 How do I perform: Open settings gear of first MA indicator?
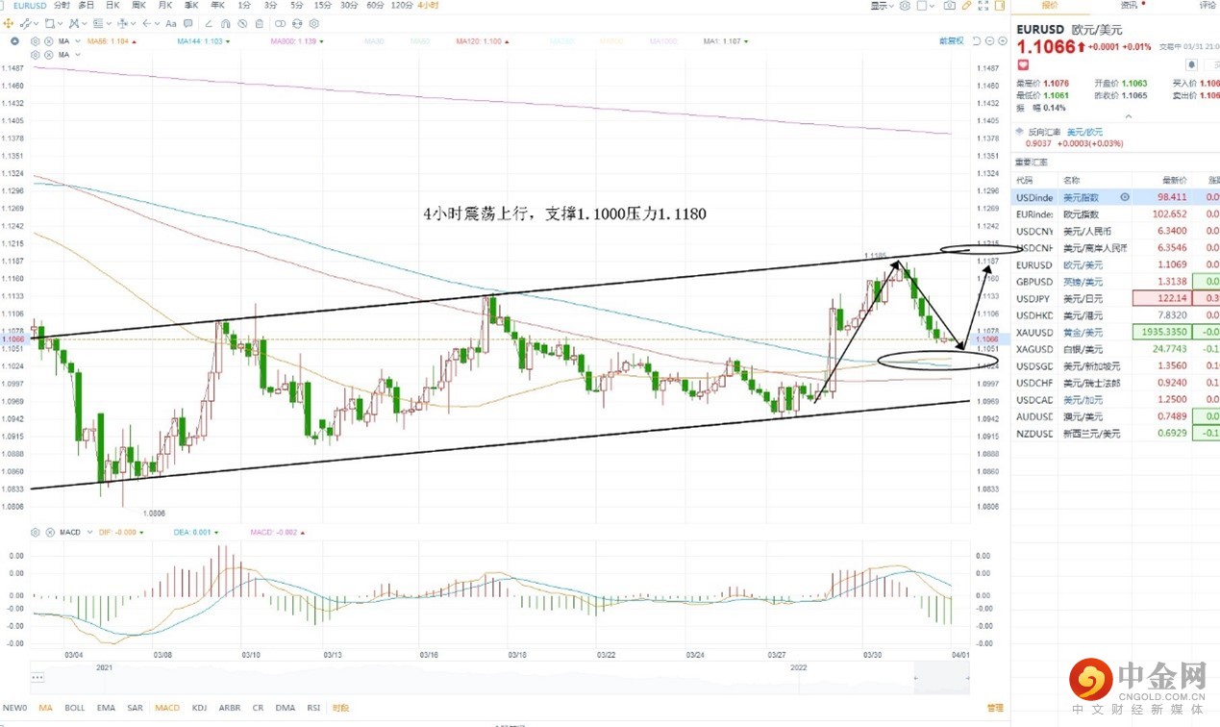click(x=36, y=41)
